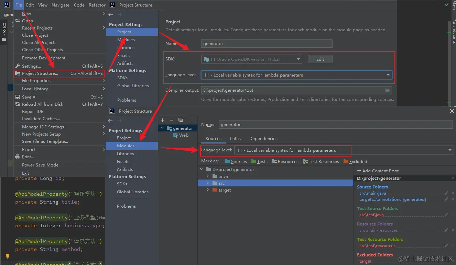456x265 pixels.
Task: Mark selected folder as Excluded
Action: pos(355,161)
